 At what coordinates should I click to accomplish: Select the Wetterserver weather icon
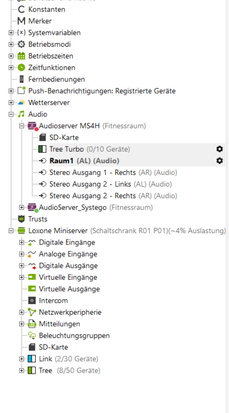click(21, 103)
